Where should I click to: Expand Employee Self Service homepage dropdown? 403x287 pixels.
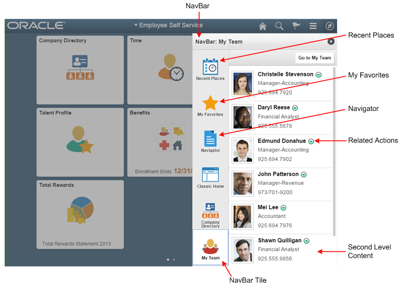pos(168,25)
